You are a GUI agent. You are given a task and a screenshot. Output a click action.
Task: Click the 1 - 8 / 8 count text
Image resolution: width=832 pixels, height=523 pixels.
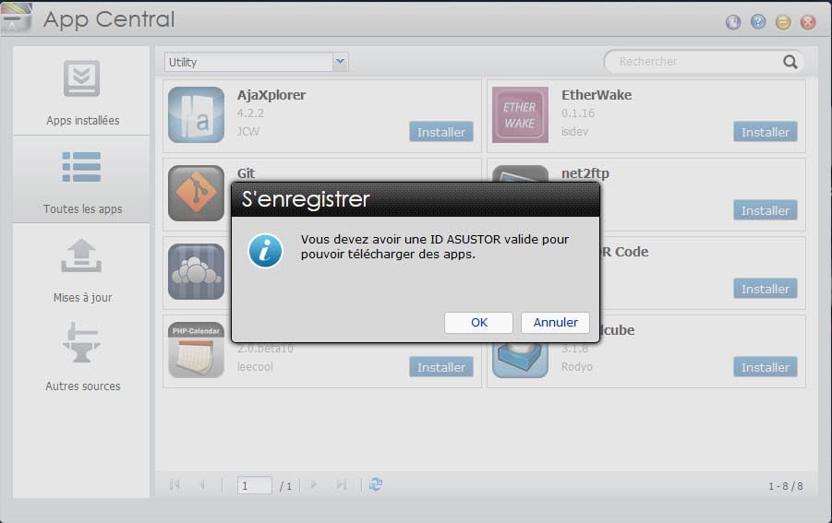click(785, 486)
